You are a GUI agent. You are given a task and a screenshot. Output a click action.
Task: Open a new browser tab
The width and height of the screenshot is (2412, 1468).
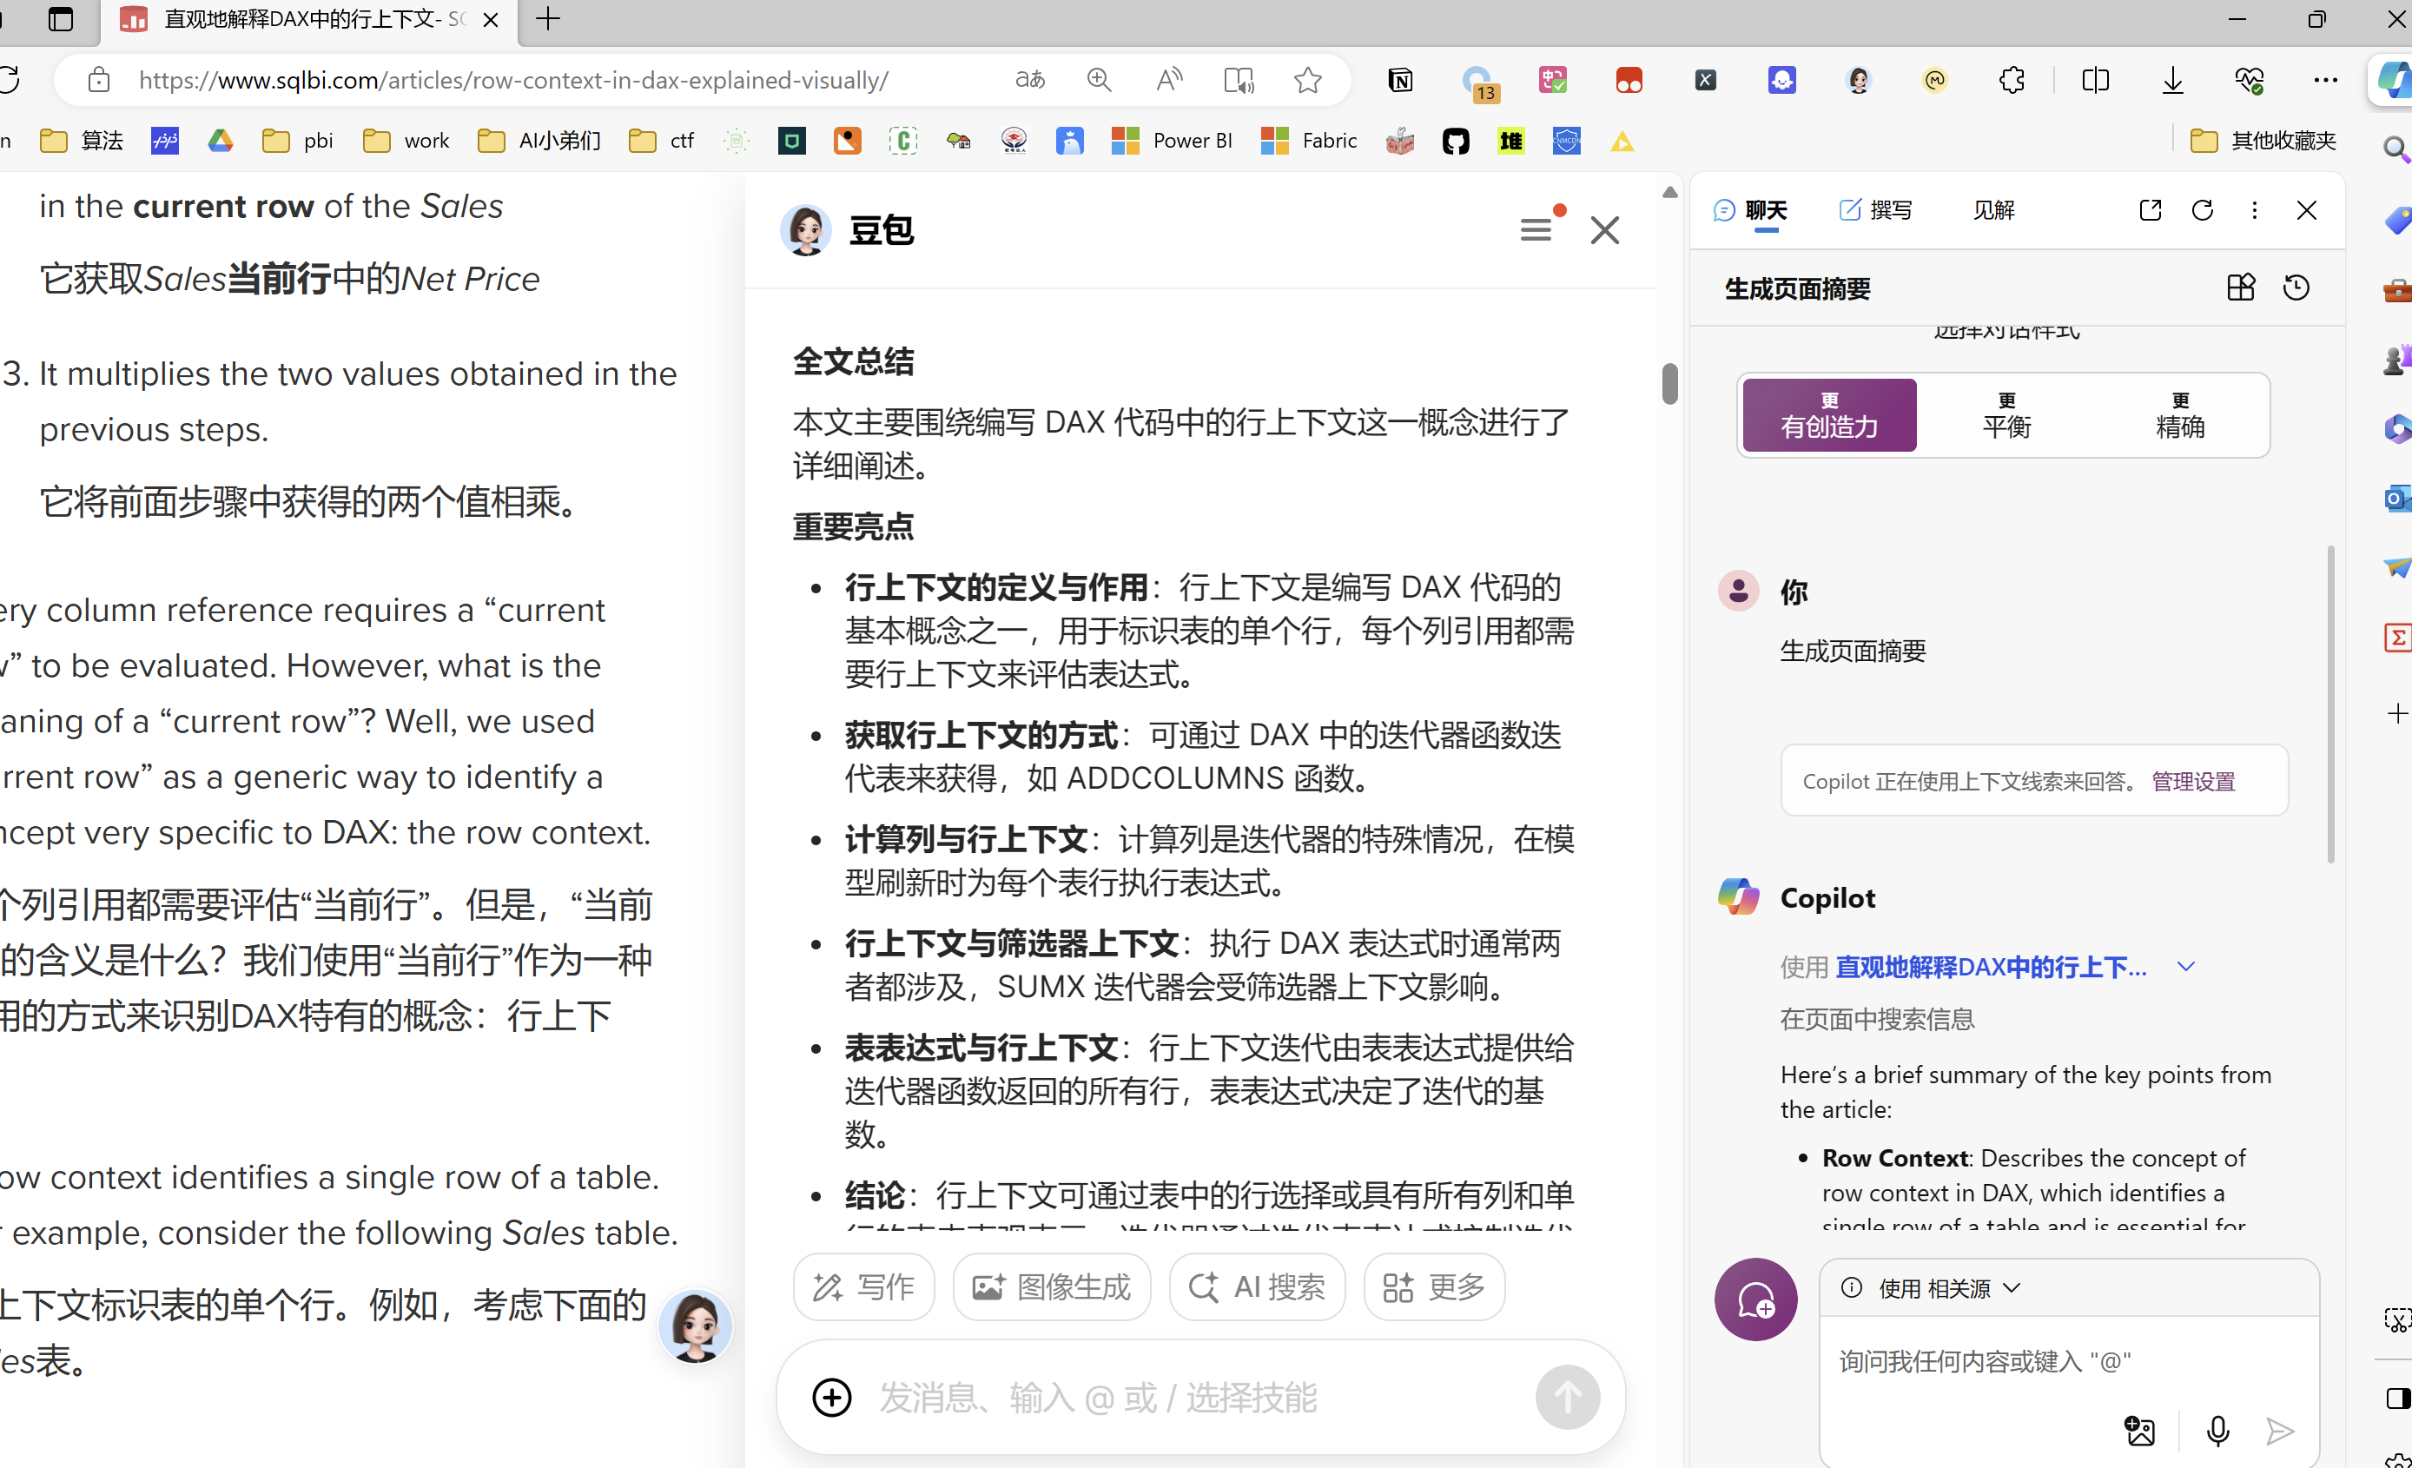(548, 18)
